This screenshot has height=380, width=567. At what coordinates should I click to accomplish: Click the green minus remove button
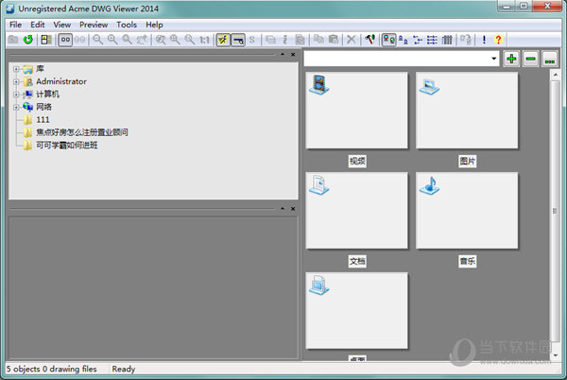tap(530, 59)
